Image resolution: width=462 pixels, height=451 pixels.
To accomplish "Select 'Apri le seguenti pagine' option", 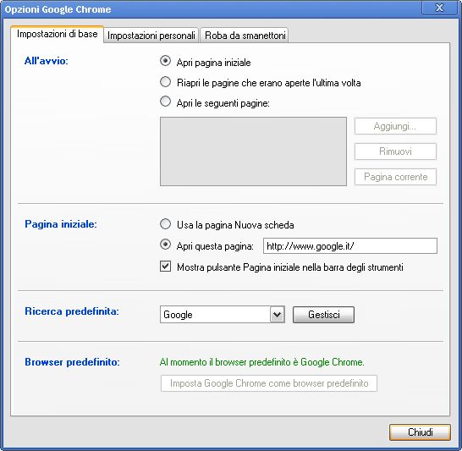I will (165, 102).
